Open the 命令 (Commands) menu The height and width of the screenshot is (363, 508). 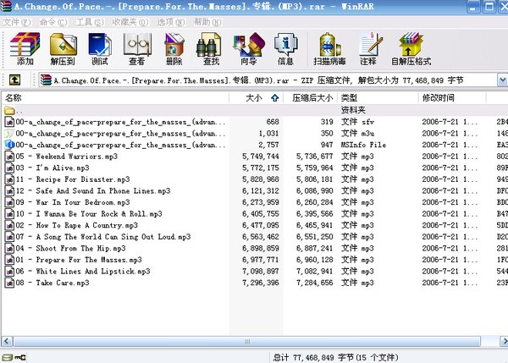tap(53, 22)
